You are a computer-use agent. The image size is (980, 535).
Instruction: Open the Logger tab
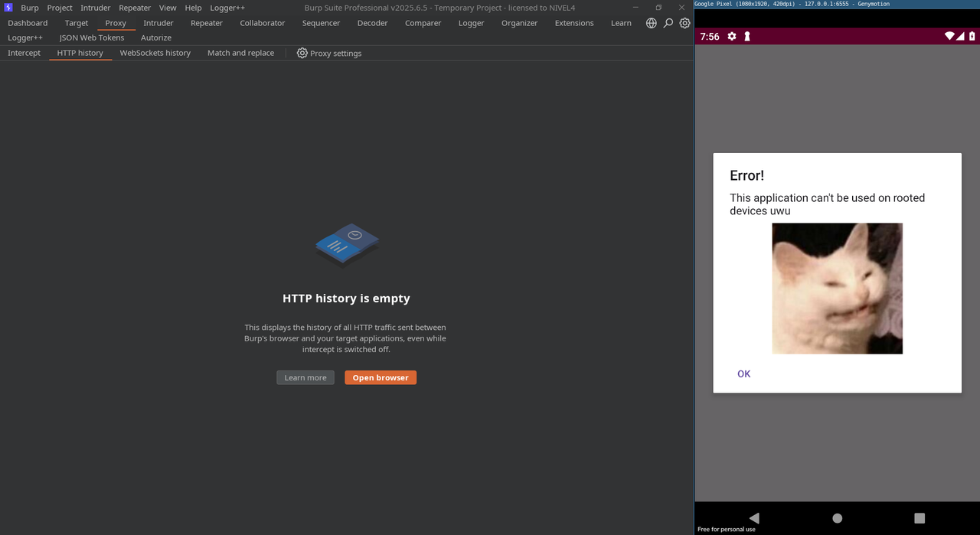click(x=472, y=23)
